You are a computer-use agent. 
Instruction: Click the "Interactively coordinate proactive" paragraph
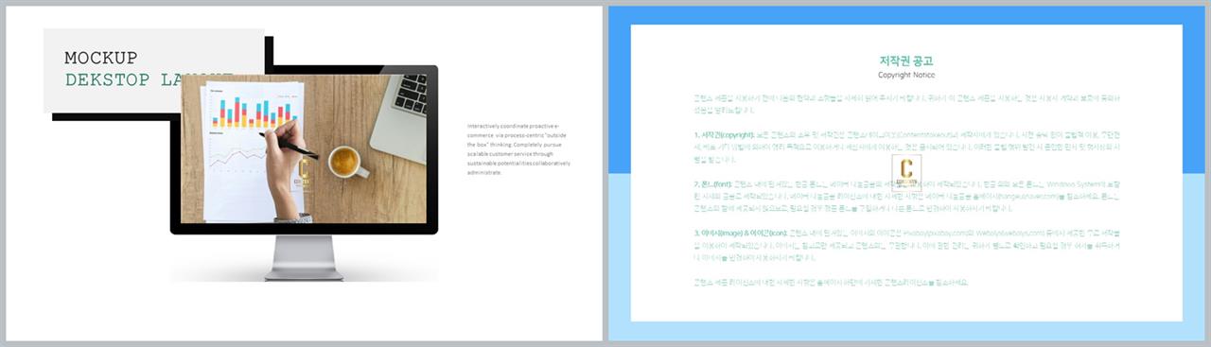(x=518, y=149)
